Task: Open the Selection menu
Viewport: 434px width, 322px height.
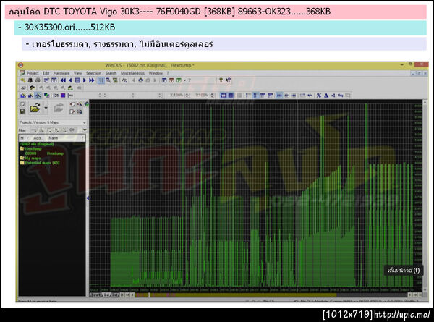Action: (93, 73)
